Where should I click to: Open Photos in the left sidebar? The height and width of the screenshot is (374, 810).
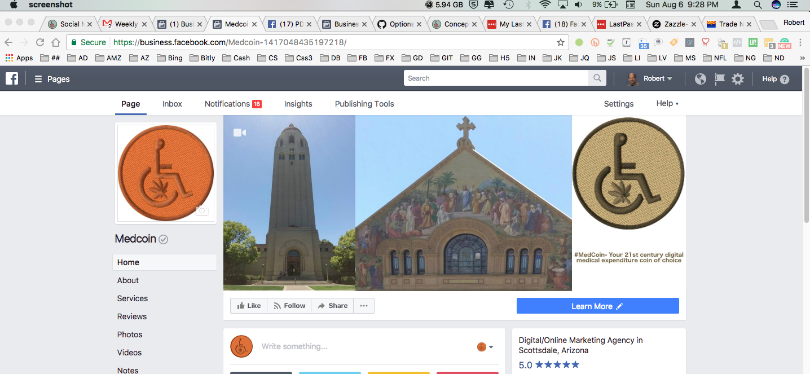(130, 335)
